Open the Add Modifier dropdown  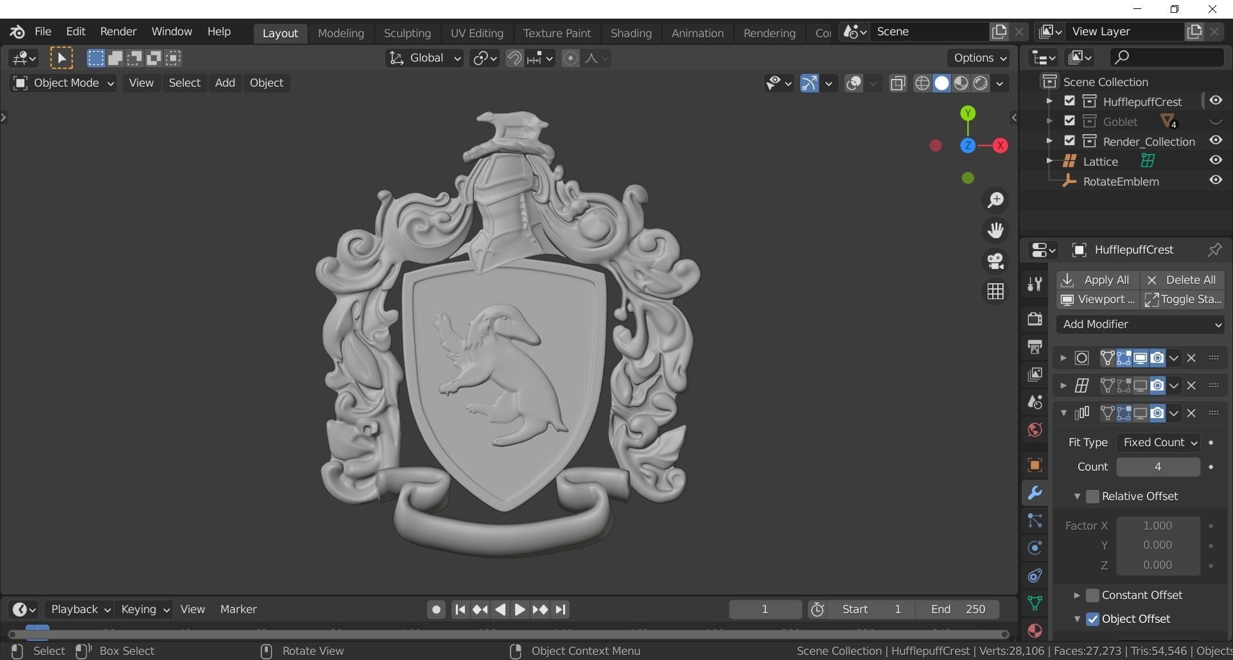[x=1141, y=324]
